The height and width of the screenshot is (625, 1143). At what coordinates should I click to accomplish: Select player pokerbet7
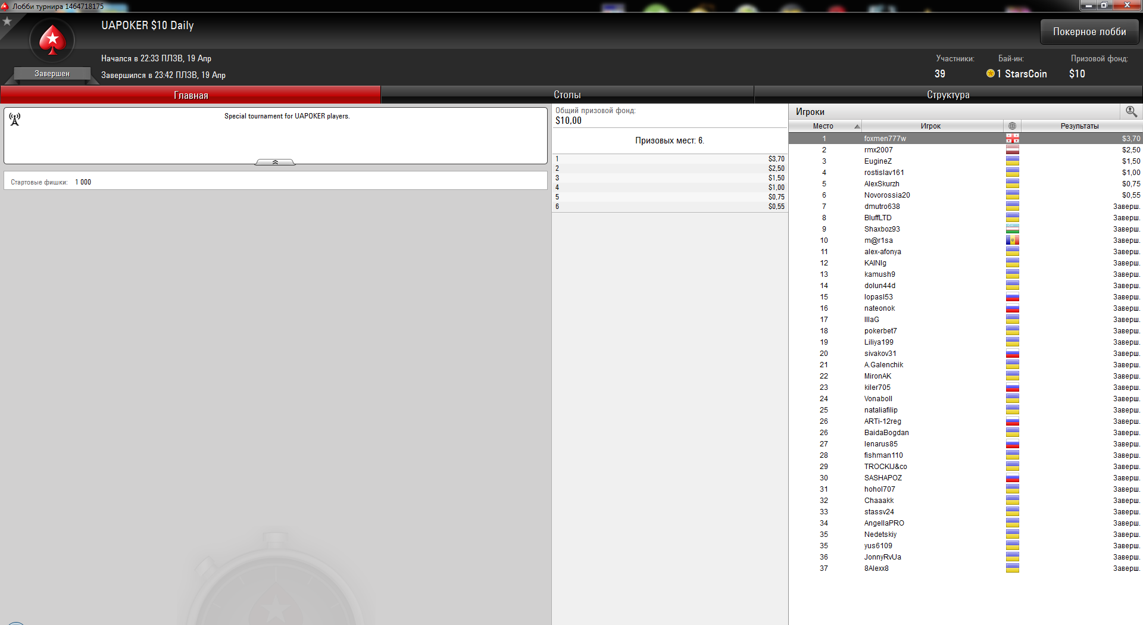click(x=965, y=330)
